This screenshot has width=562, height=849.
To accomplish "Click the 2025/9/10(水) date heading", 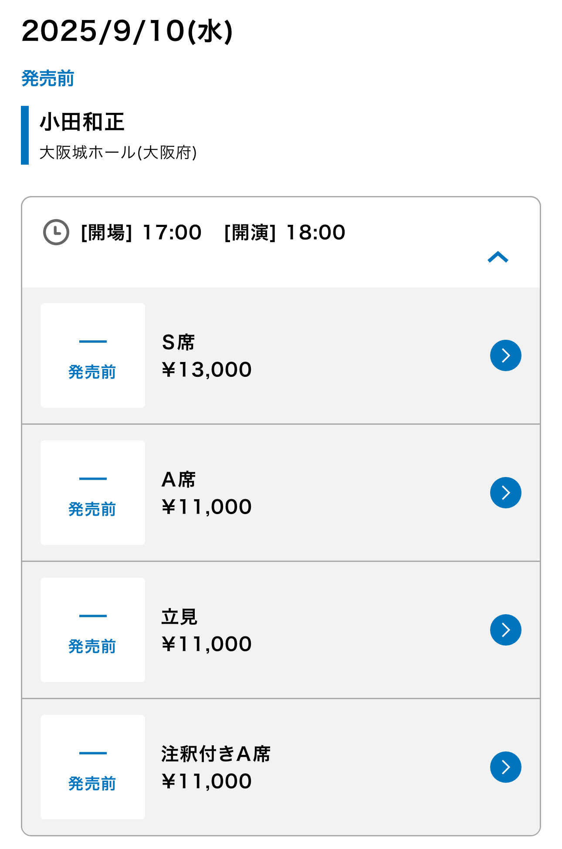I will point(127,31).
